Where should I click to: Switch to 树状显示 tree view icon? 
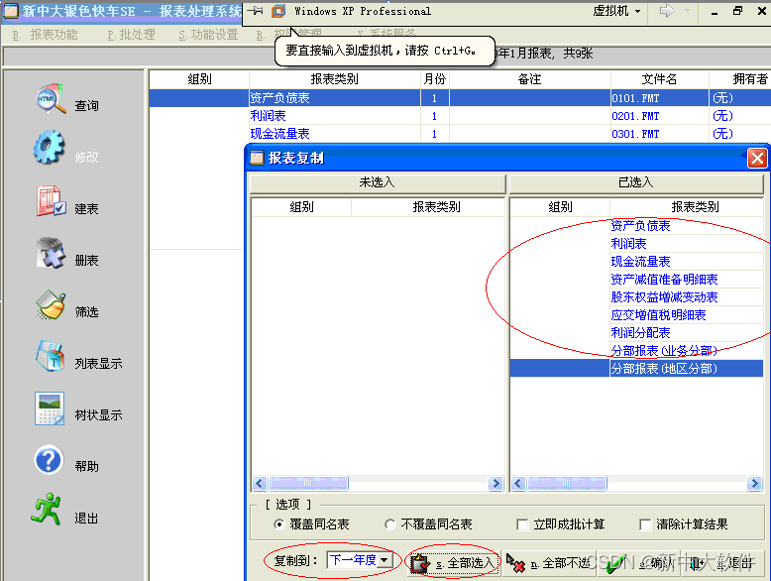pyautogui.click(x=50, y=408)
